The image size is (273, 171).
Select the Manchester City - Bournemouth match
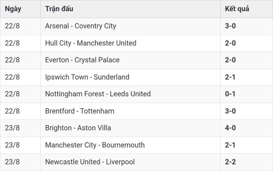pyautogui.click(x=95, y=145)
